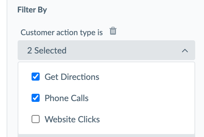Collapse dropdown using the up chevron

pyautogui.click(x=185, y=51)
